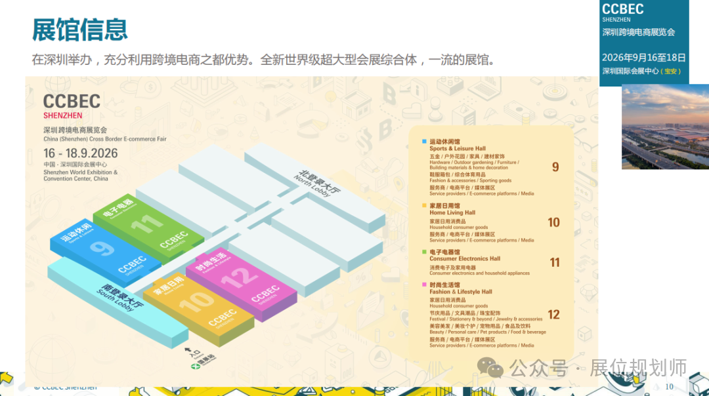Image resolution: width=709 pixels, height=396 pixels.
Task: Click the pink legend square for Fashion & Lifestyle Hall
Action: 424,285
